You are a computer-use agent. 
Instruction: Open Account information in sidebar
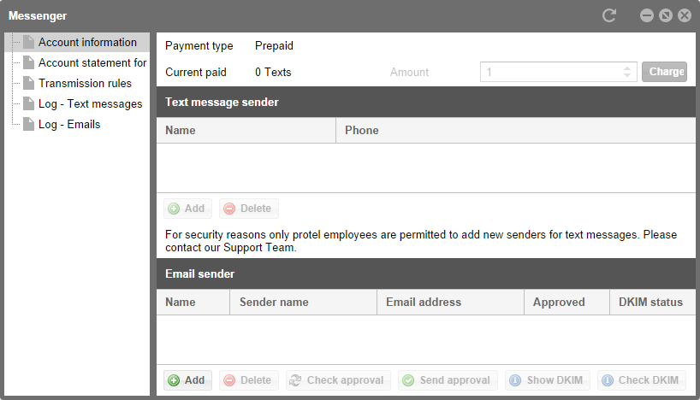(87, 43)
